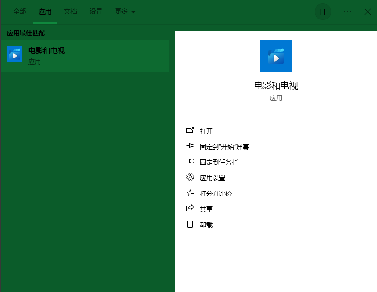Select 打分并评价

click(216, 194)
